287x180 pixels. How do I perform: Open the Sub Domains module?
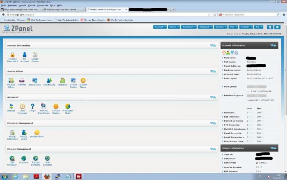(47, 161)
